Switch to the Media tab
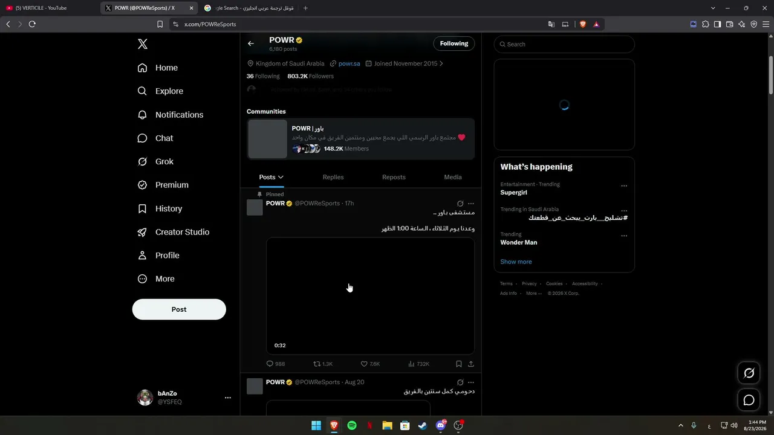This screenshot has height=435, width=774. pos(453,177)
